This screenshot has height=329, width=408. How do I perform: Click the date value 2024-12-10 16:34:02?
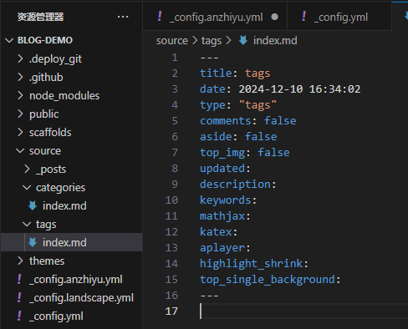click(299, 89)
